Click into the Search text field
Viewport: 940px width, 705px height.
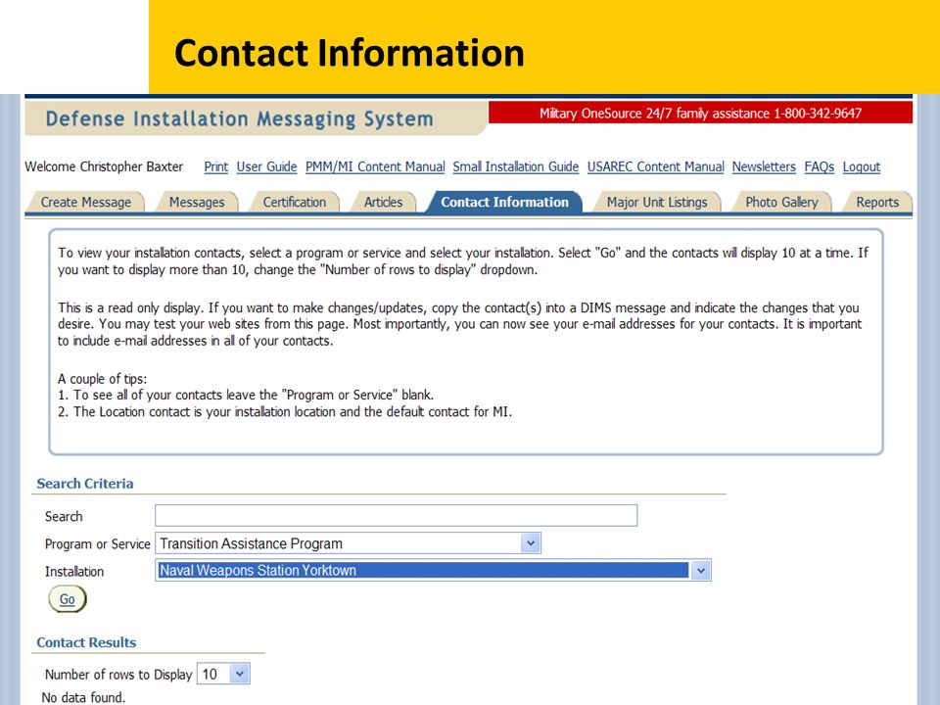pyautogui.click(x=396, y=516)
